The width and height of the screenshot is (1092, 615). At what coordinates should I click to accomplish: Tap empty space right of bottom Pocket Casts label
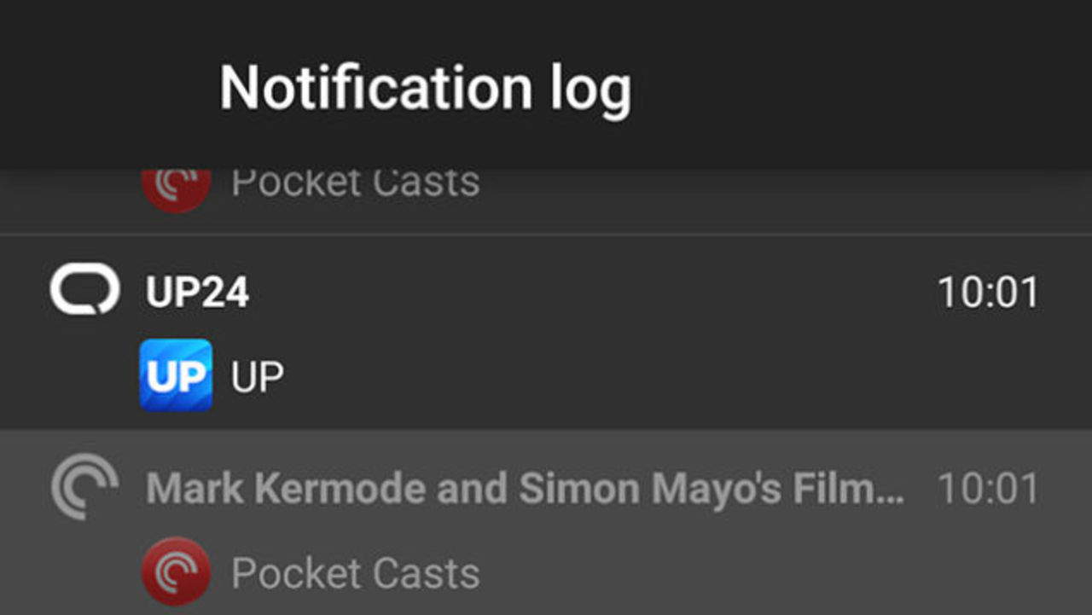751,572
